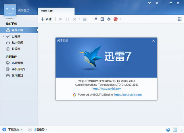Minimize the Xunlei window
184x133 pixels.
[164, 3]
